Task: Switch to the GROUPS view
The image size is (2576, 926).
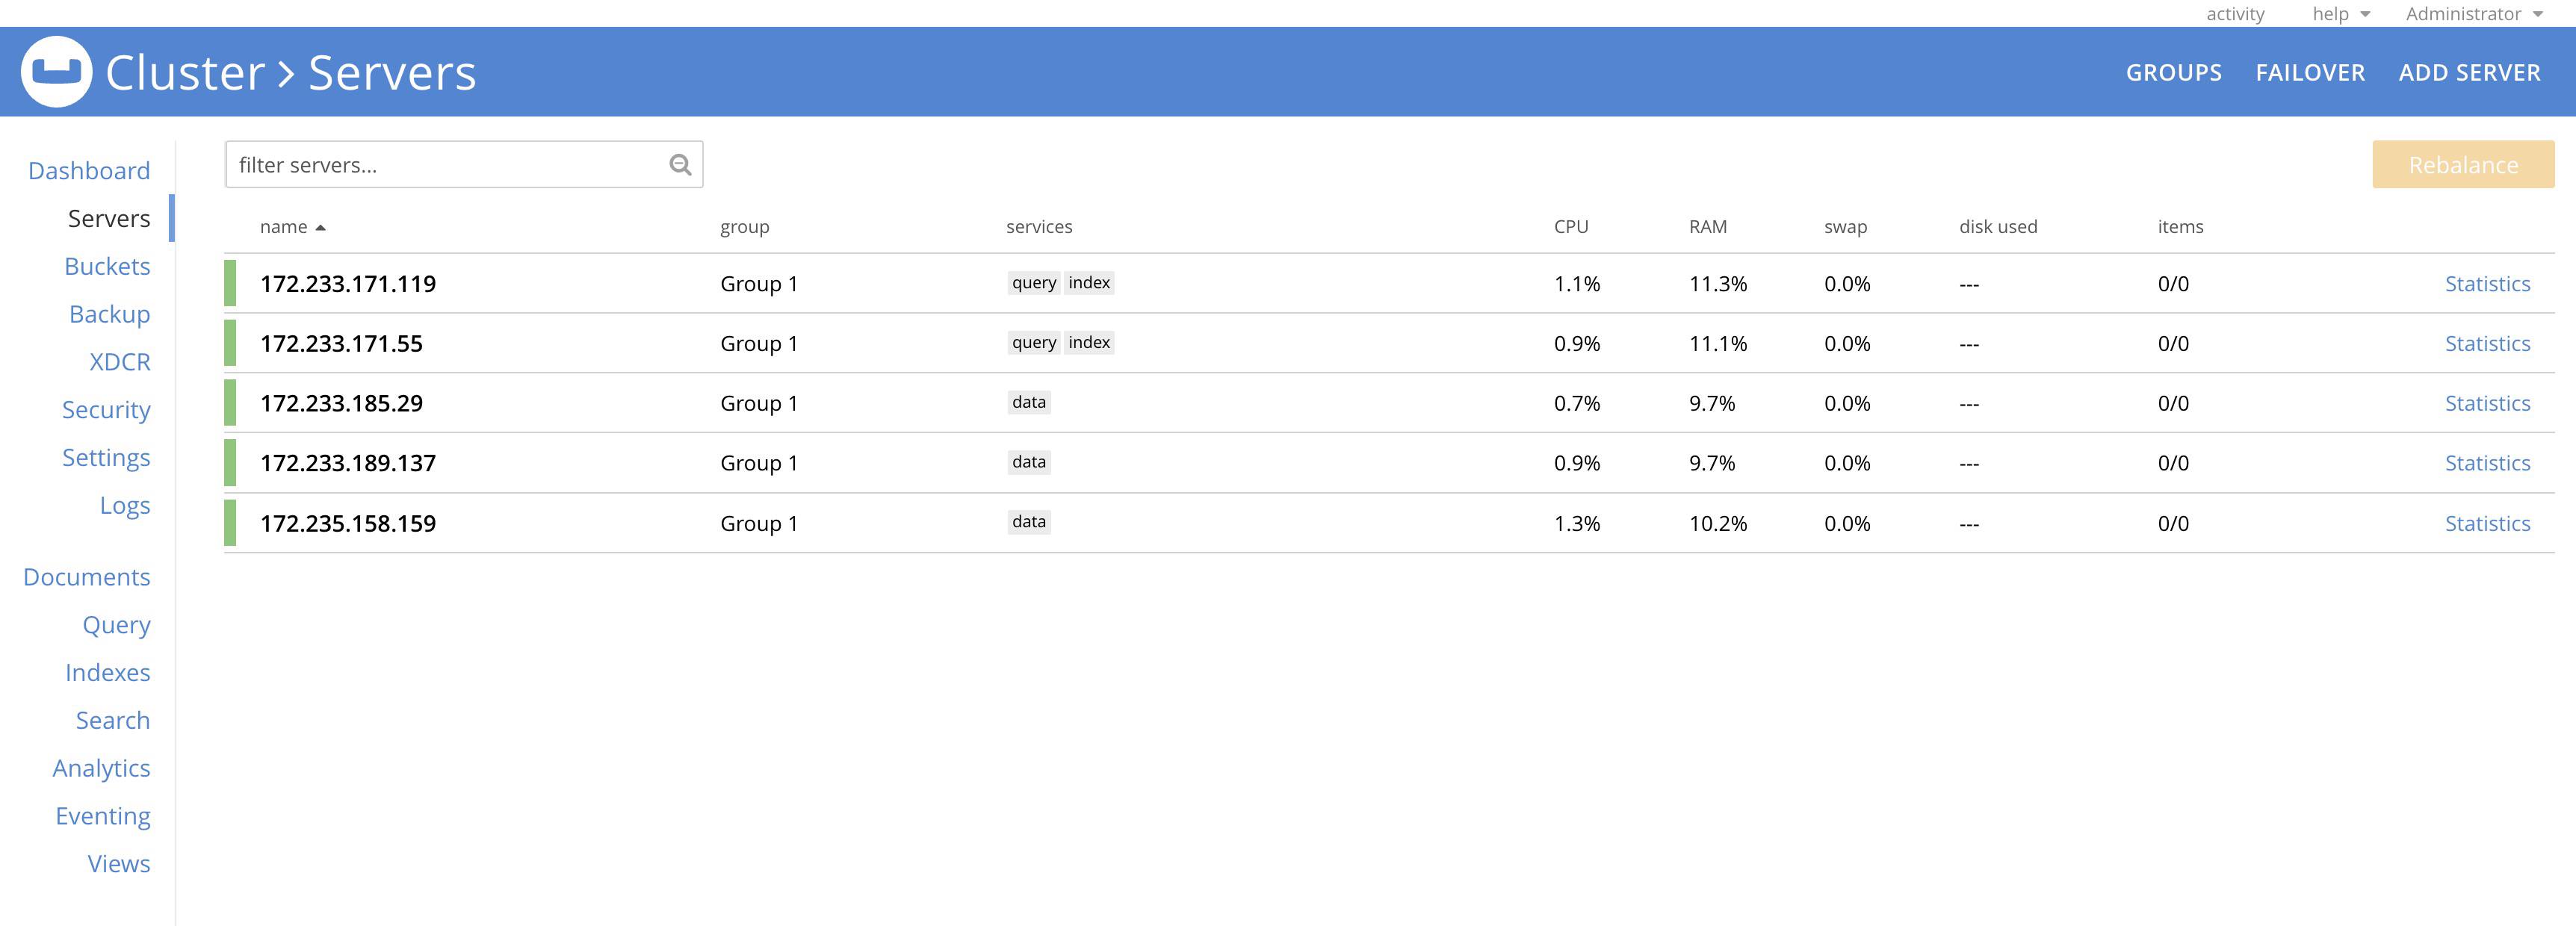Action: point(2174,71)
